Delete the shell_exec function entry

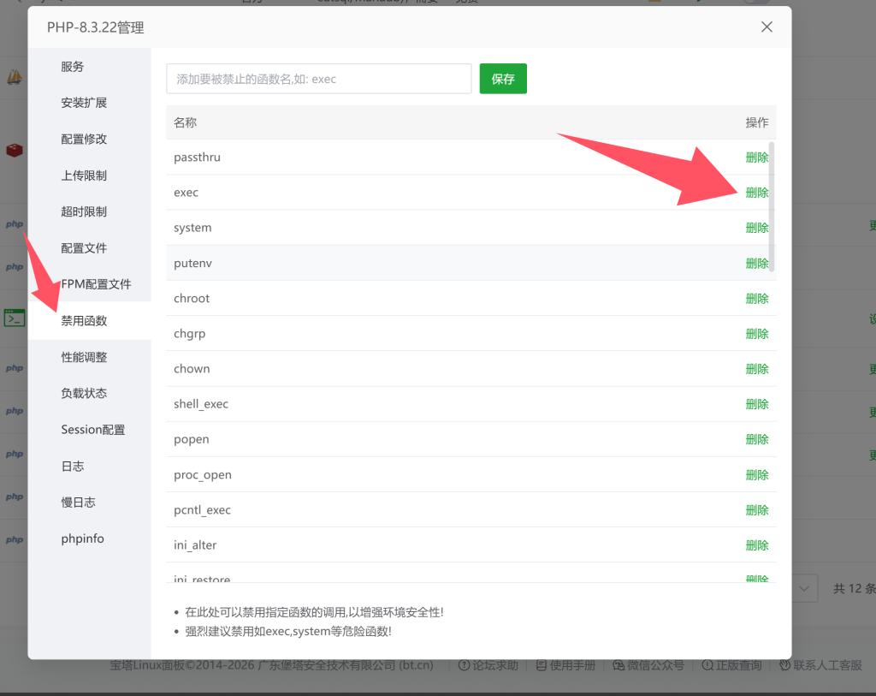click(757, 404)
